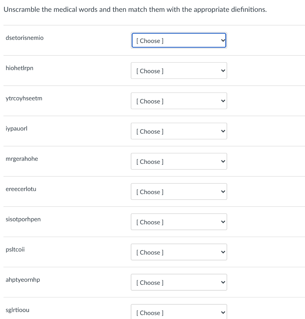Click the chevron arrow in ereecerlotu's select box
305x319 pixels.
coord(223,192)
